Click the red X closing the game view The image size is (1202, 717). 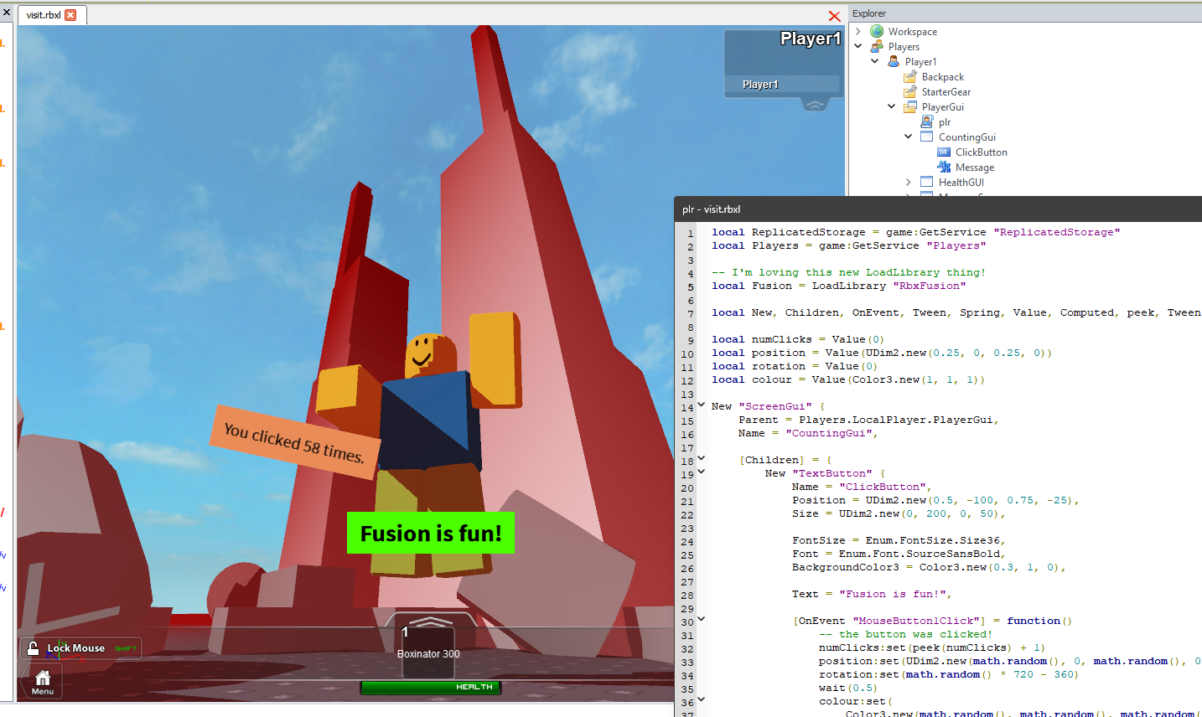coord(834,16)
